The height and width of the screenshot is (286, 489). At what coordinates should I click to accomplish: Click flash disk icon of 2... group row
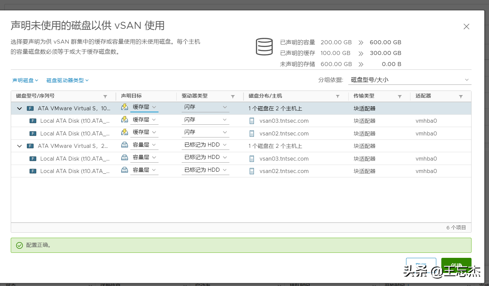30,146
